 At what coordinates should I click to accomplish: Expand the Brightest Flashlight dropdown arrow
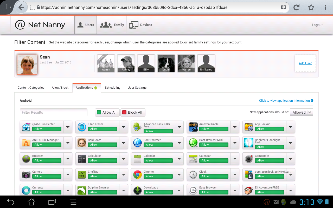tap(291, 143)
